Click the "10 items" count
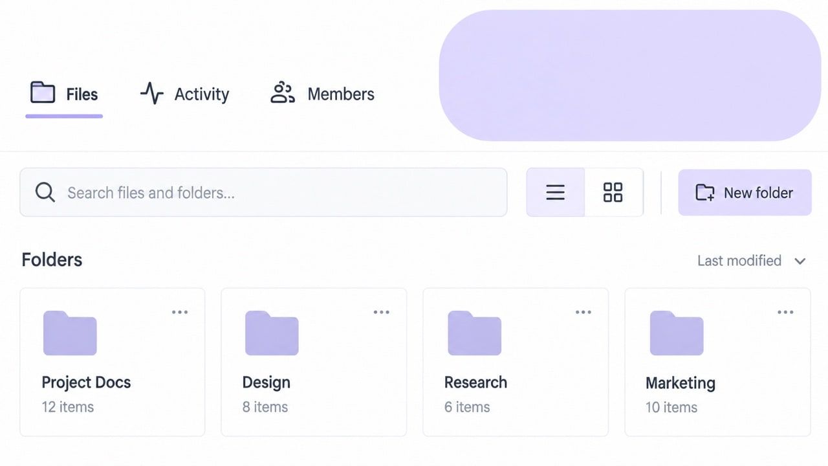828x466 pixels. (x=671, y=407)
